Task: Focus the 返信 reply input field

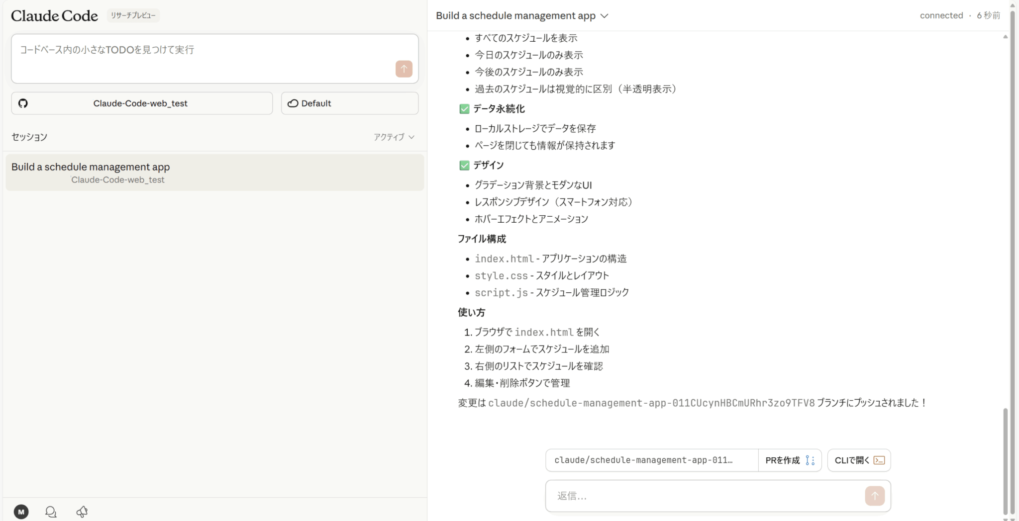Action: 707,496
